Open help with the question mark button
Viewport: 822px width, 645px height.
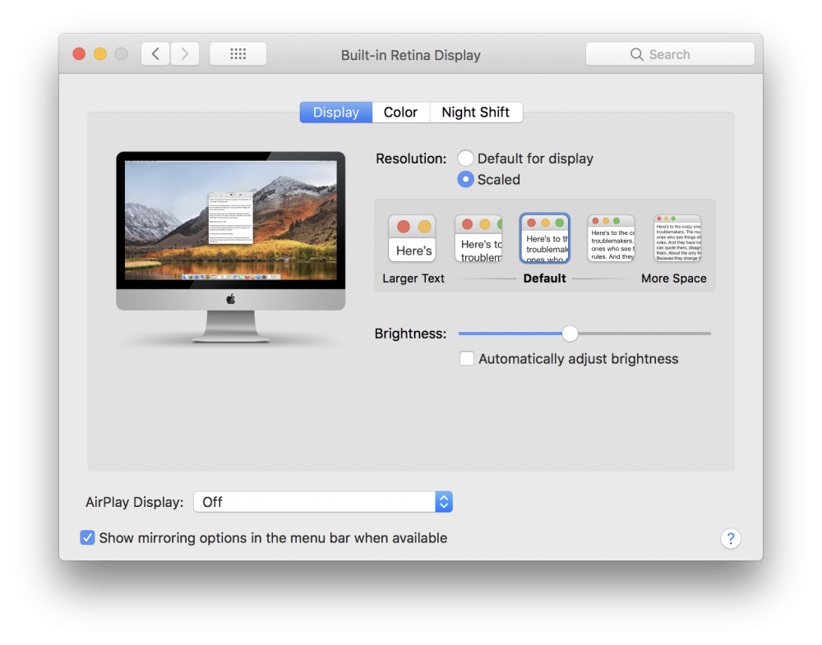click(730, 538)
